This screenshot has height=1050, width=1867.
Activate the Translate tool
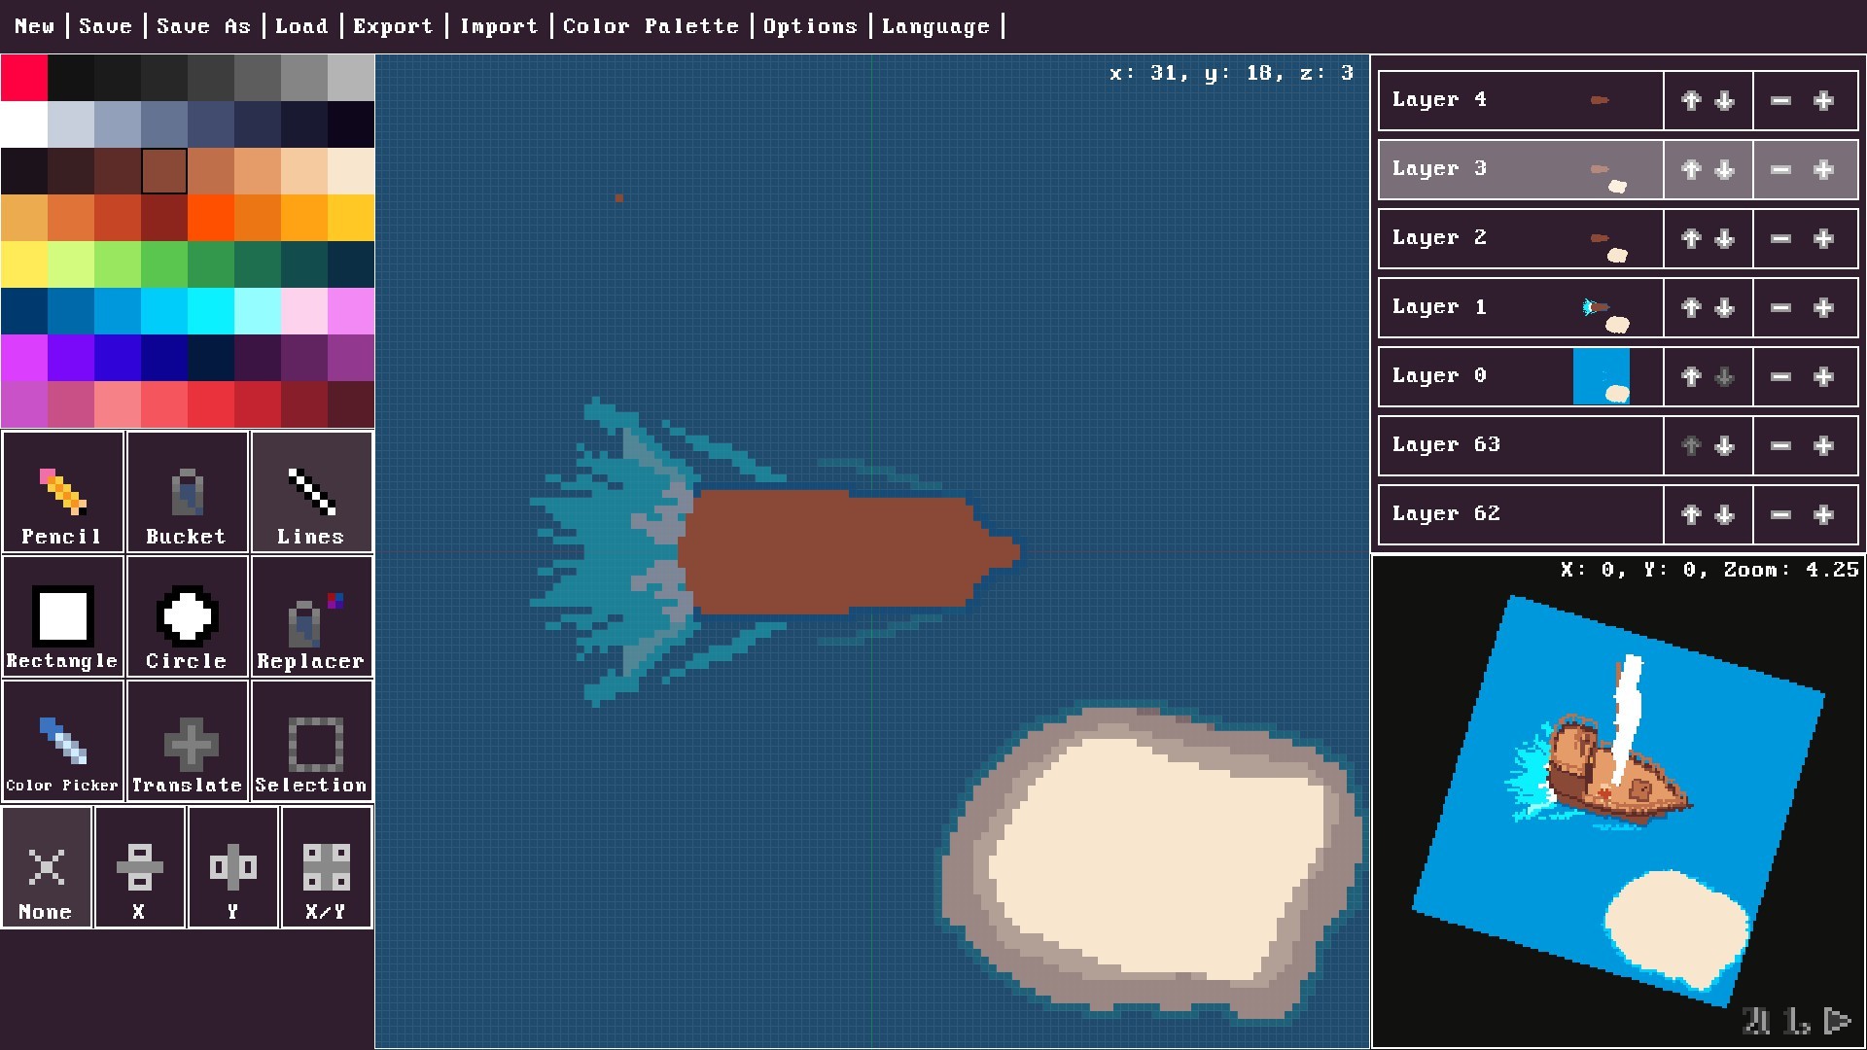187,742
